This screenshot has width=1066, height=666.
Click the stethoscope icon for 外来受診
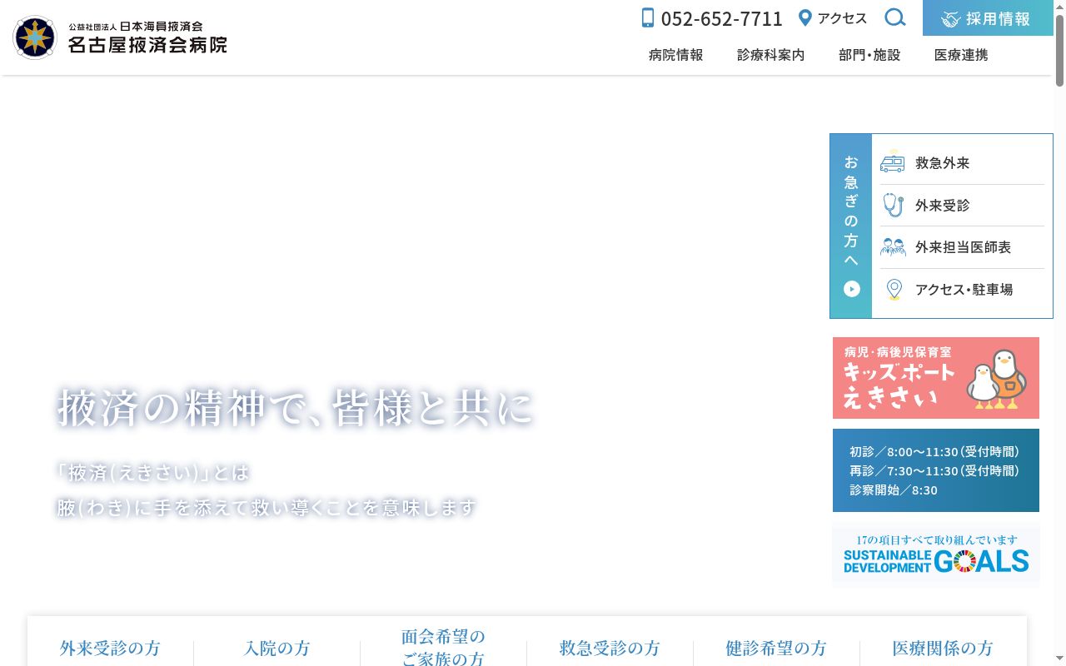(893, 205)
